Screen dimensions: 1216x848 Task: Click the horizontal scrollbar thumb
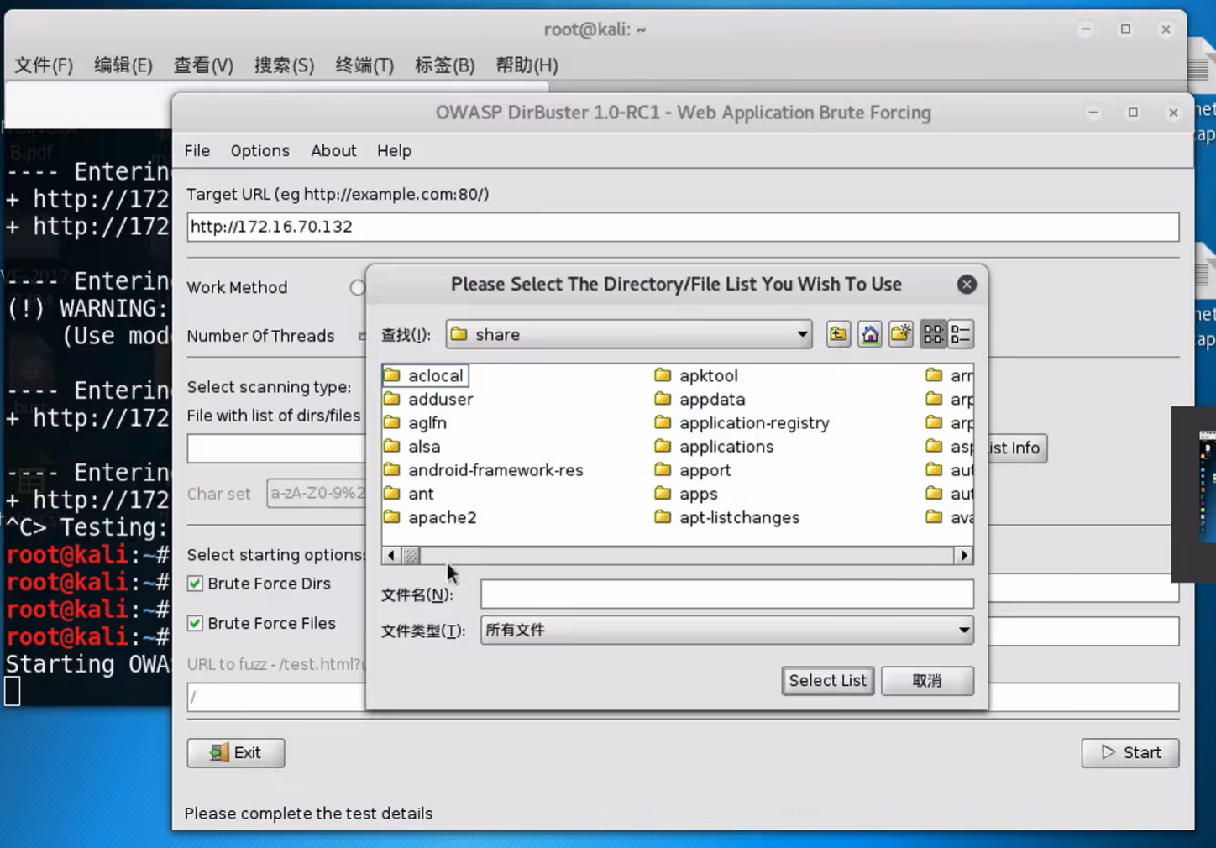[411, 555]
